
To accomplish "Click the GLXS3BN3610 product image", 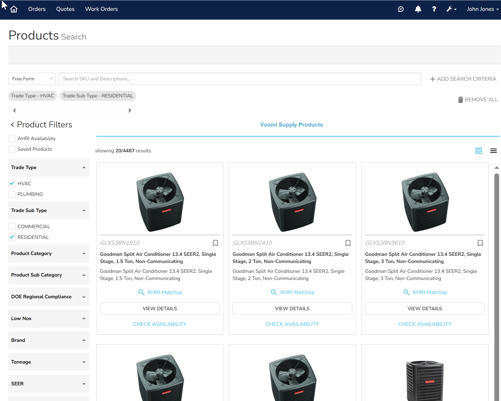I will click(425, 202).
